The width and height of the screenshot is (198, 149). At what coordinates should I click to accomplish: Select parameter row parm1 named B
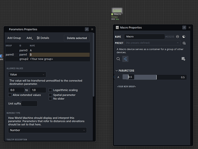[x=47, y=54]
